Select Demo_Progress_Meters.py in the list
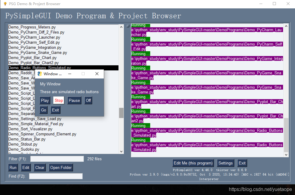Viewport: 295px width, 195px height. click(63, 27)
